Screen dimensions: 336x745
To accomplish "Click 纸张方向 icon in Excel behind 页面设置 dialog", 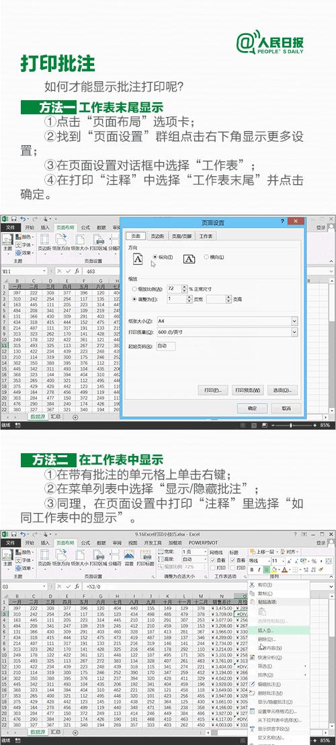I will click(60, 239).
